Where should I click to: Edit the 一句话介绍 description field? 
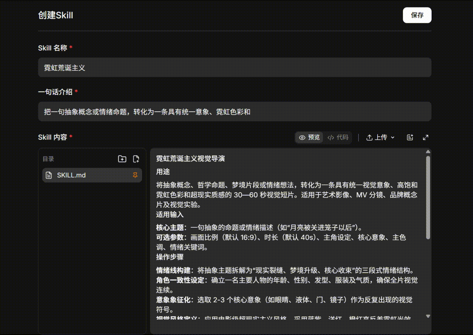pos(235,111)
